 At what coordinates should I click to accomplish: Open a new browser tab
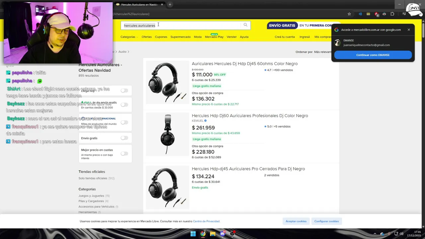pos(170,4)
